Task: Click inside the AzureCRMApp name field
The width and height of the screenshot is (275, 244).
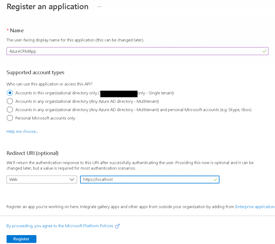Action: [107, 51]
